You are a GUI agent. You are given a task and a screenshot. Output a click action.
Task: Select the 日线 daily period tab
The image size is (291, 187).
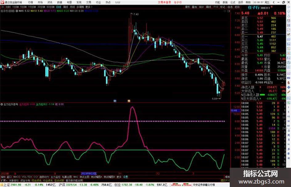[x=59, y=7]
